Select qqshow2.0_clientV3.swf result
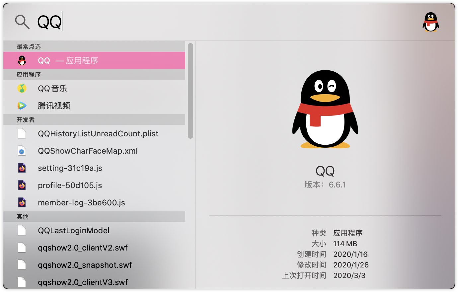This screenshot has height=292, width=458. coord(94,281)
